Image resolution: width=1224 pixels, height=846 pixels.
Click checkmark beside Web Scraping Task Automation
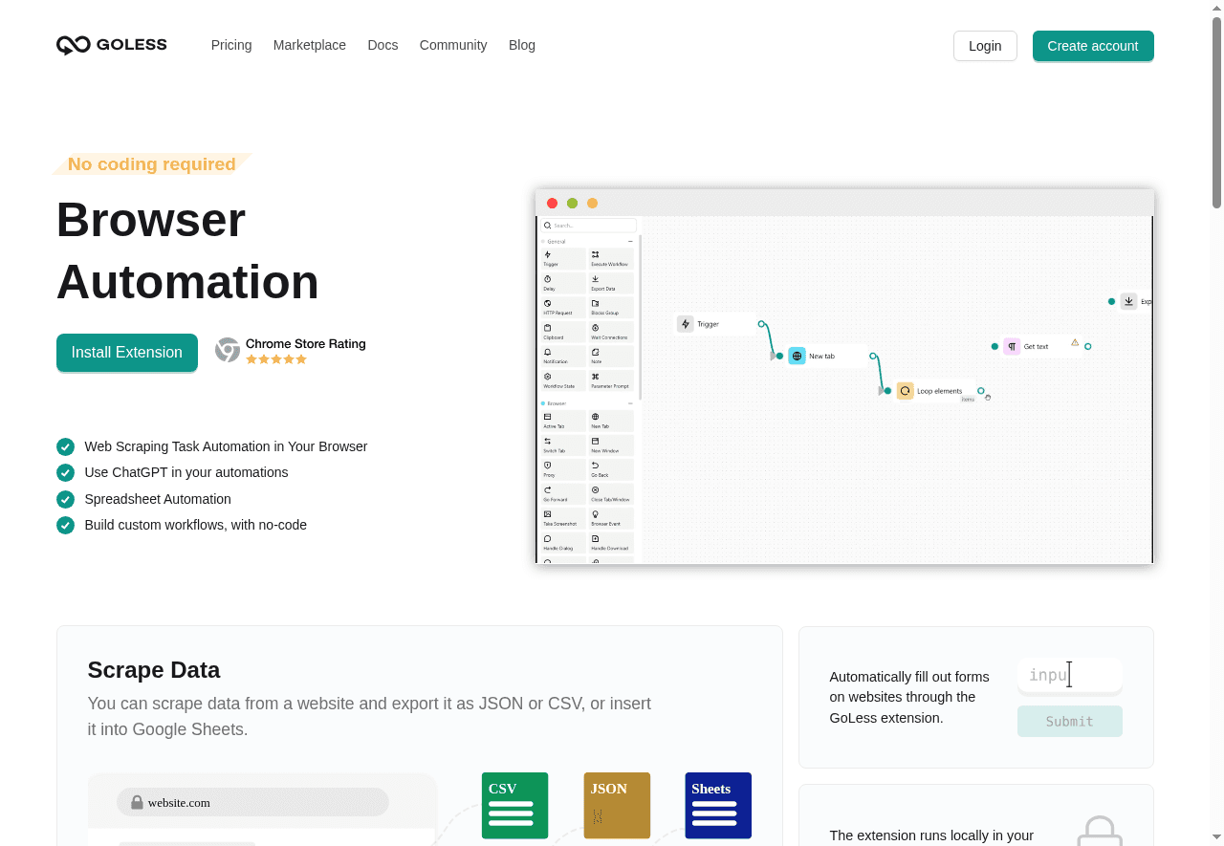pyautogui.click(x=65, y=446)
